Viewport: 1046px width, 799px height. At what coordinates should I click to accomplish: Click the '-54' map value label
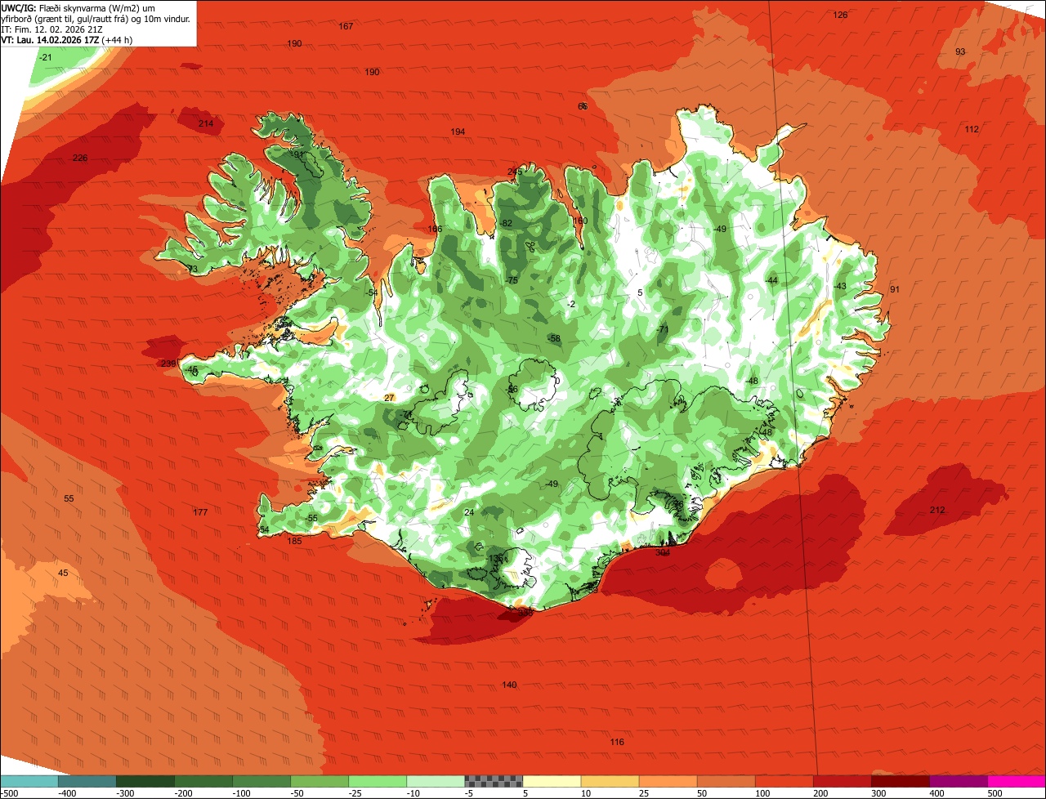pos(372,292)
